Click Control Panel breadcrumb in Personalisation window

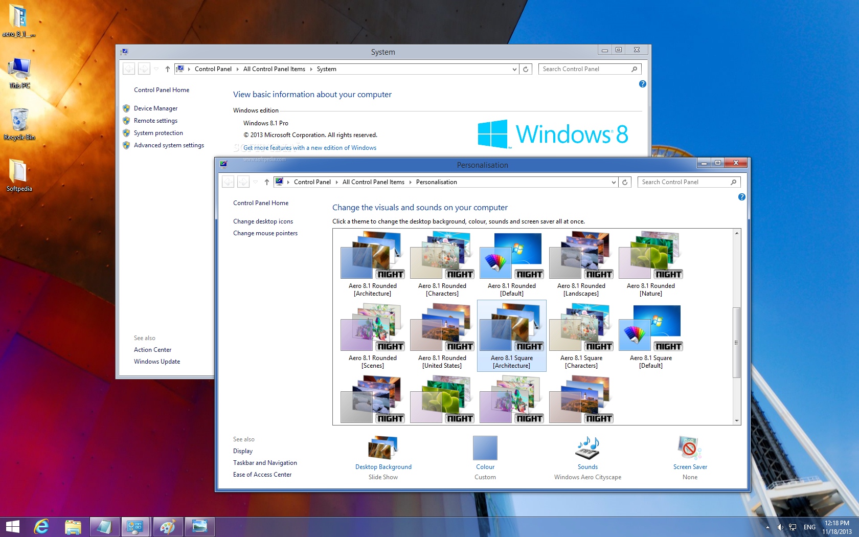click(x=312, y=182)
